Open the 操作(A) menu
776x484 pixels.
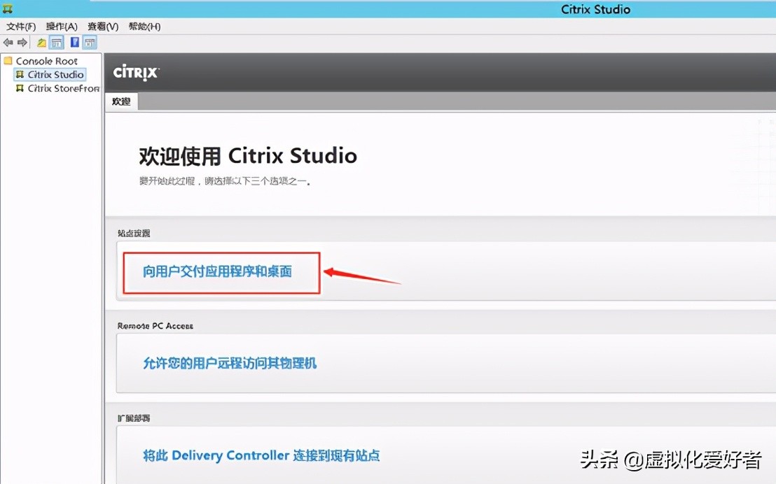pyautogui.click(x=62, y=26)
